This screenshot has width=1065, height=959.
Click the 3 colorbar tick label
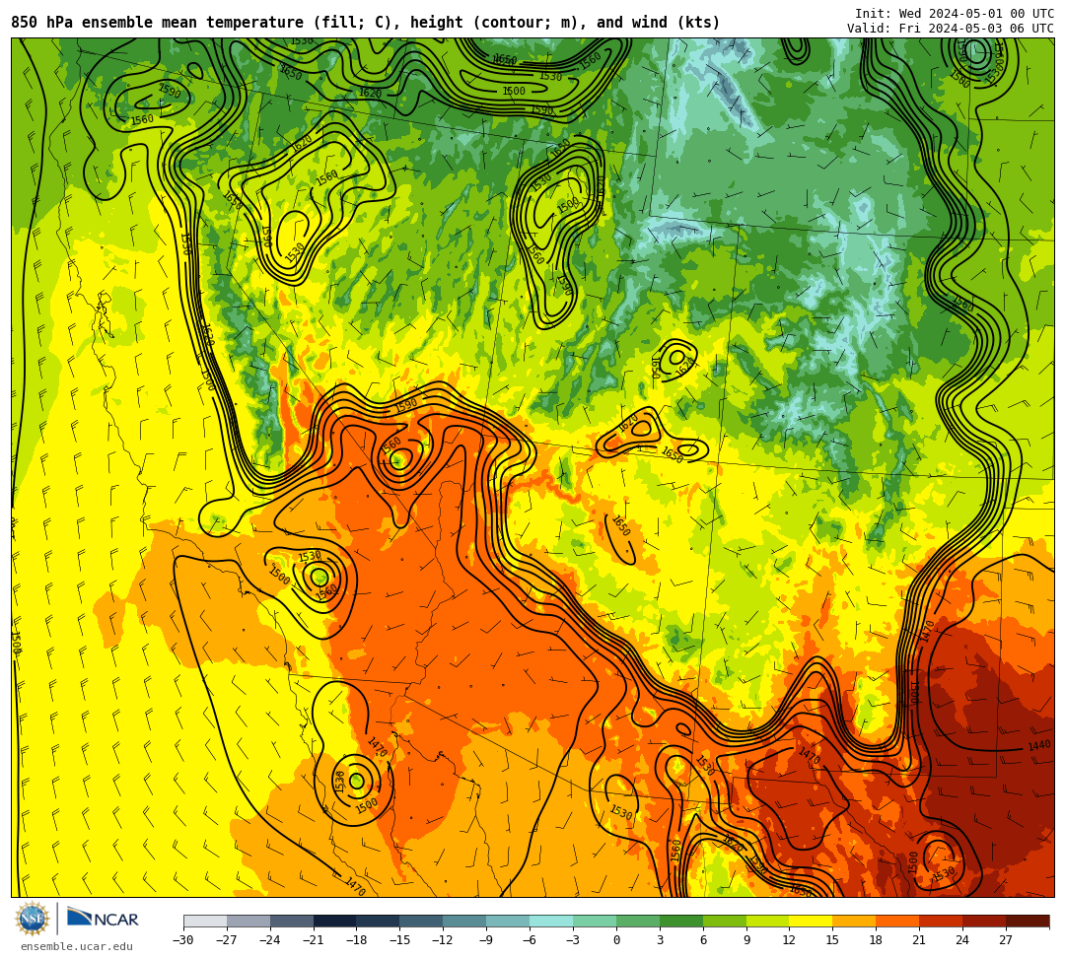(660, 940)
